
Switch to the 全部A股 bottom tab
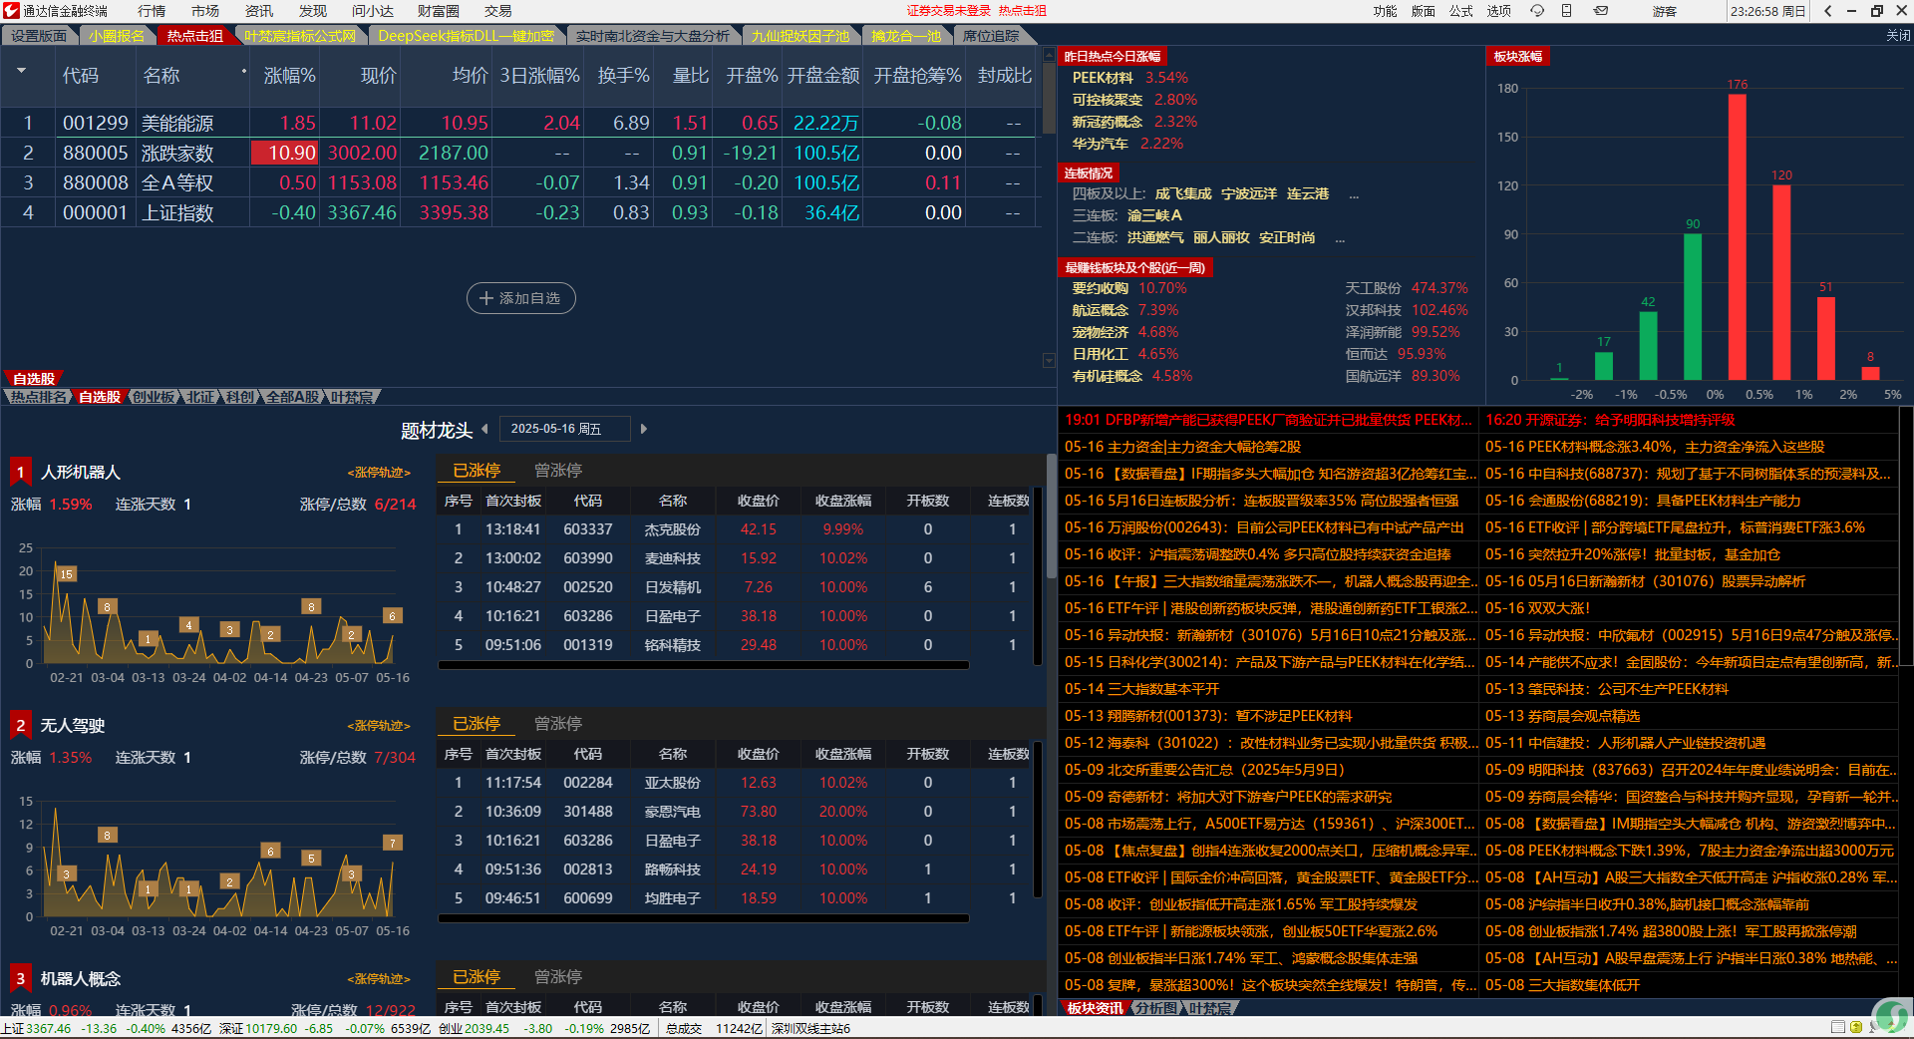coord(293,397)
